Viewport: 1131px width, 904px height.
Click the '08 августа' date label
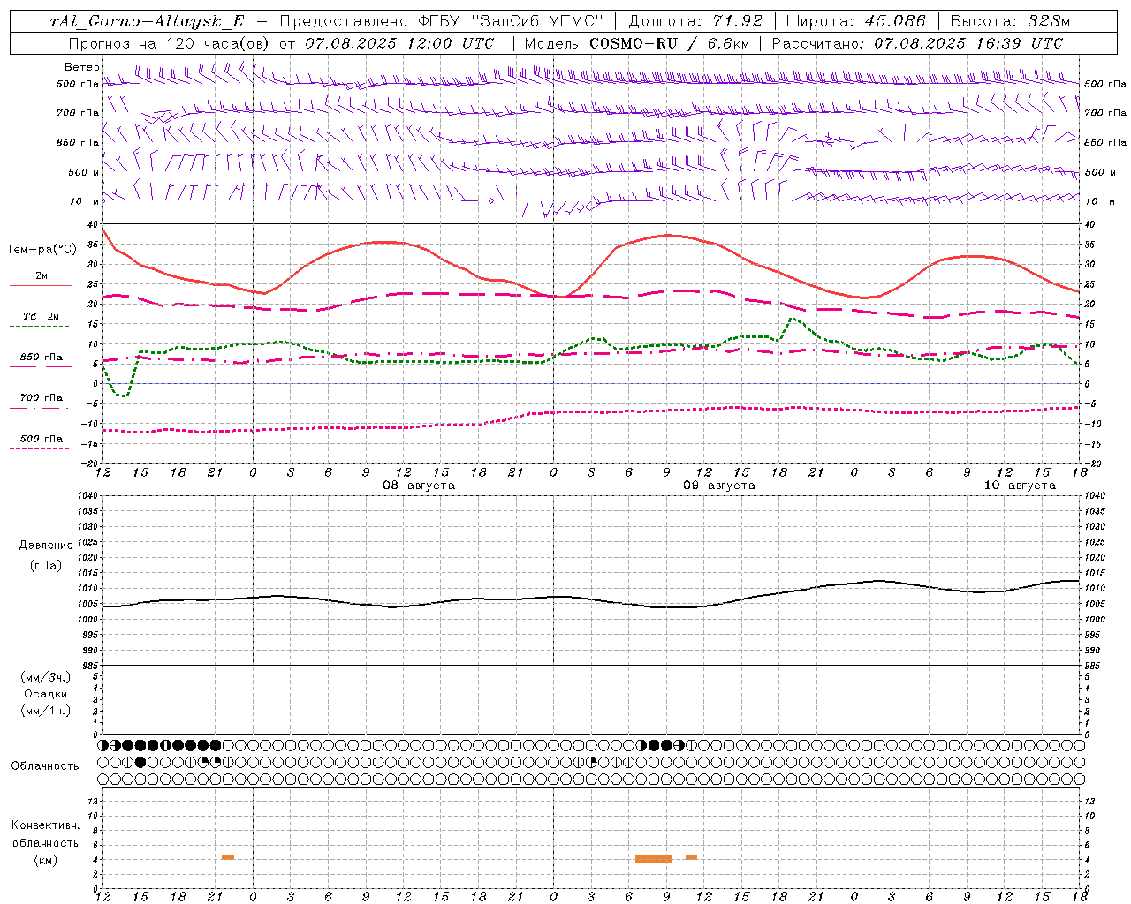tap(419, 486)
